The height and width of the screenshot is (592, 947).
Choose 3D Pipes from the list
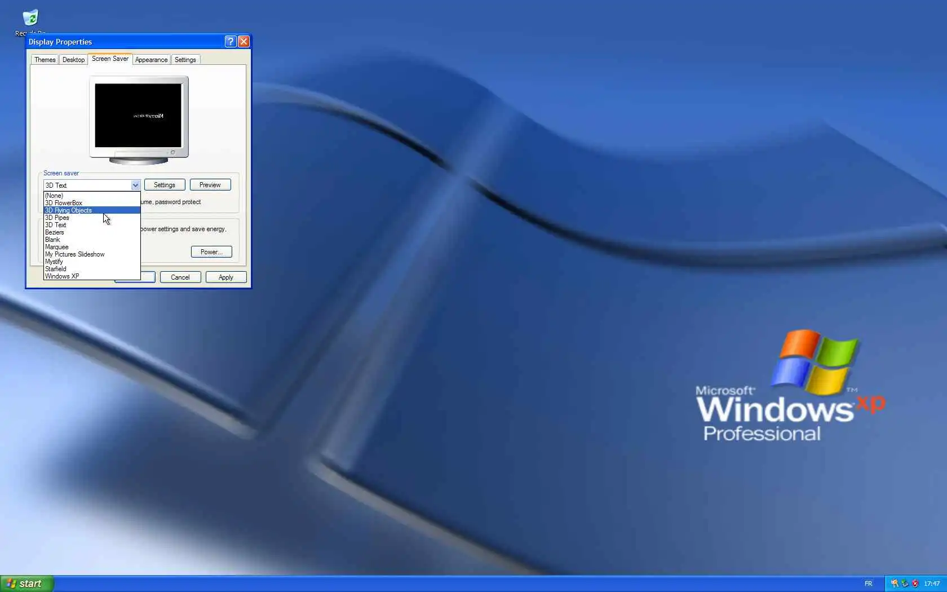92,218
